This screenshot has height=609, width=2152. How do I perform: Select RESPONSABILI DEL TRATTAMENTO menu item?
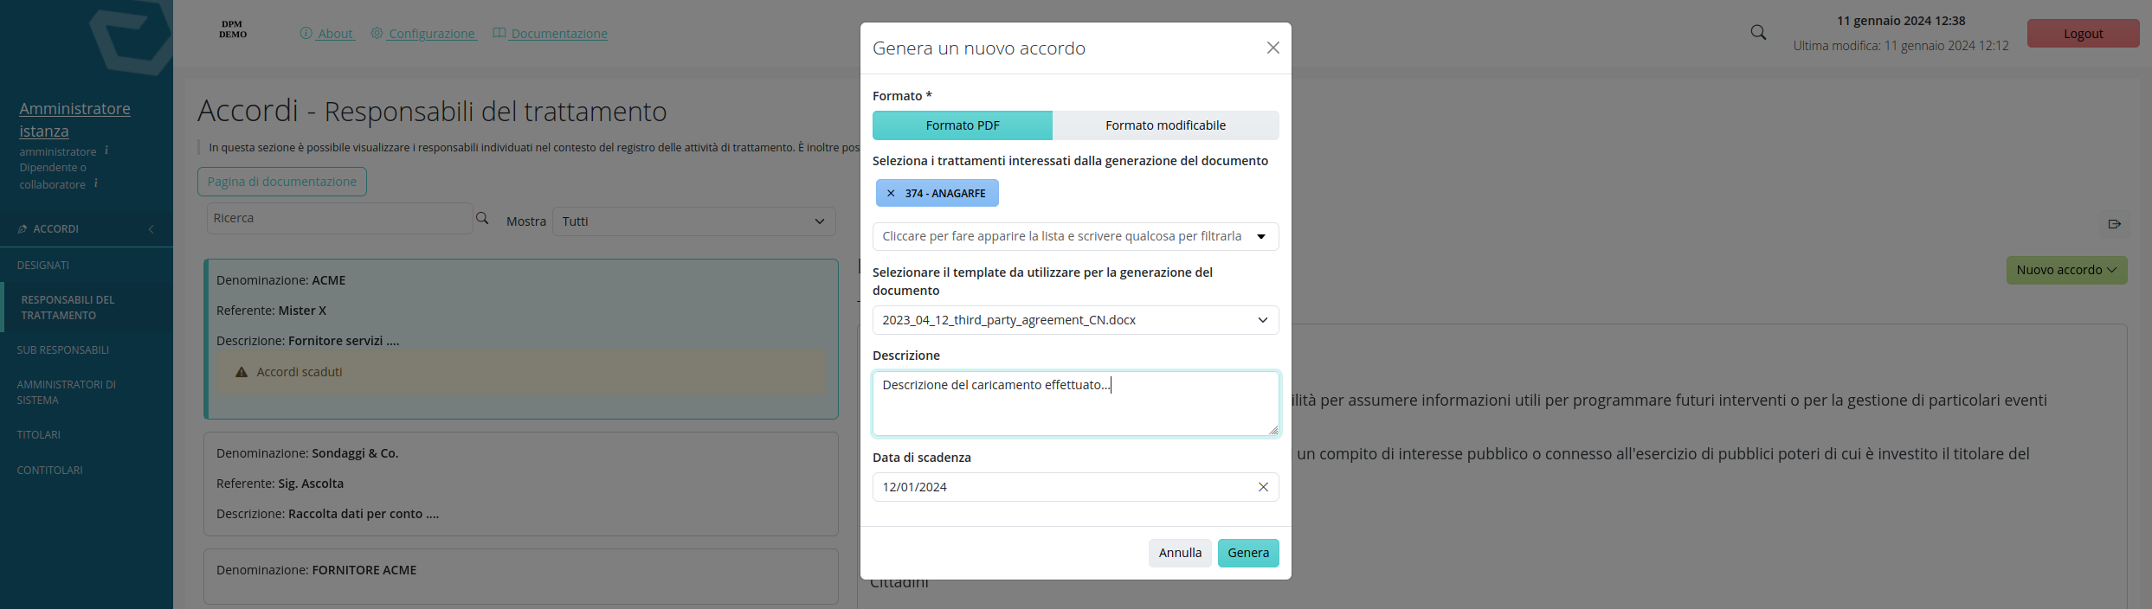point(87,307)
